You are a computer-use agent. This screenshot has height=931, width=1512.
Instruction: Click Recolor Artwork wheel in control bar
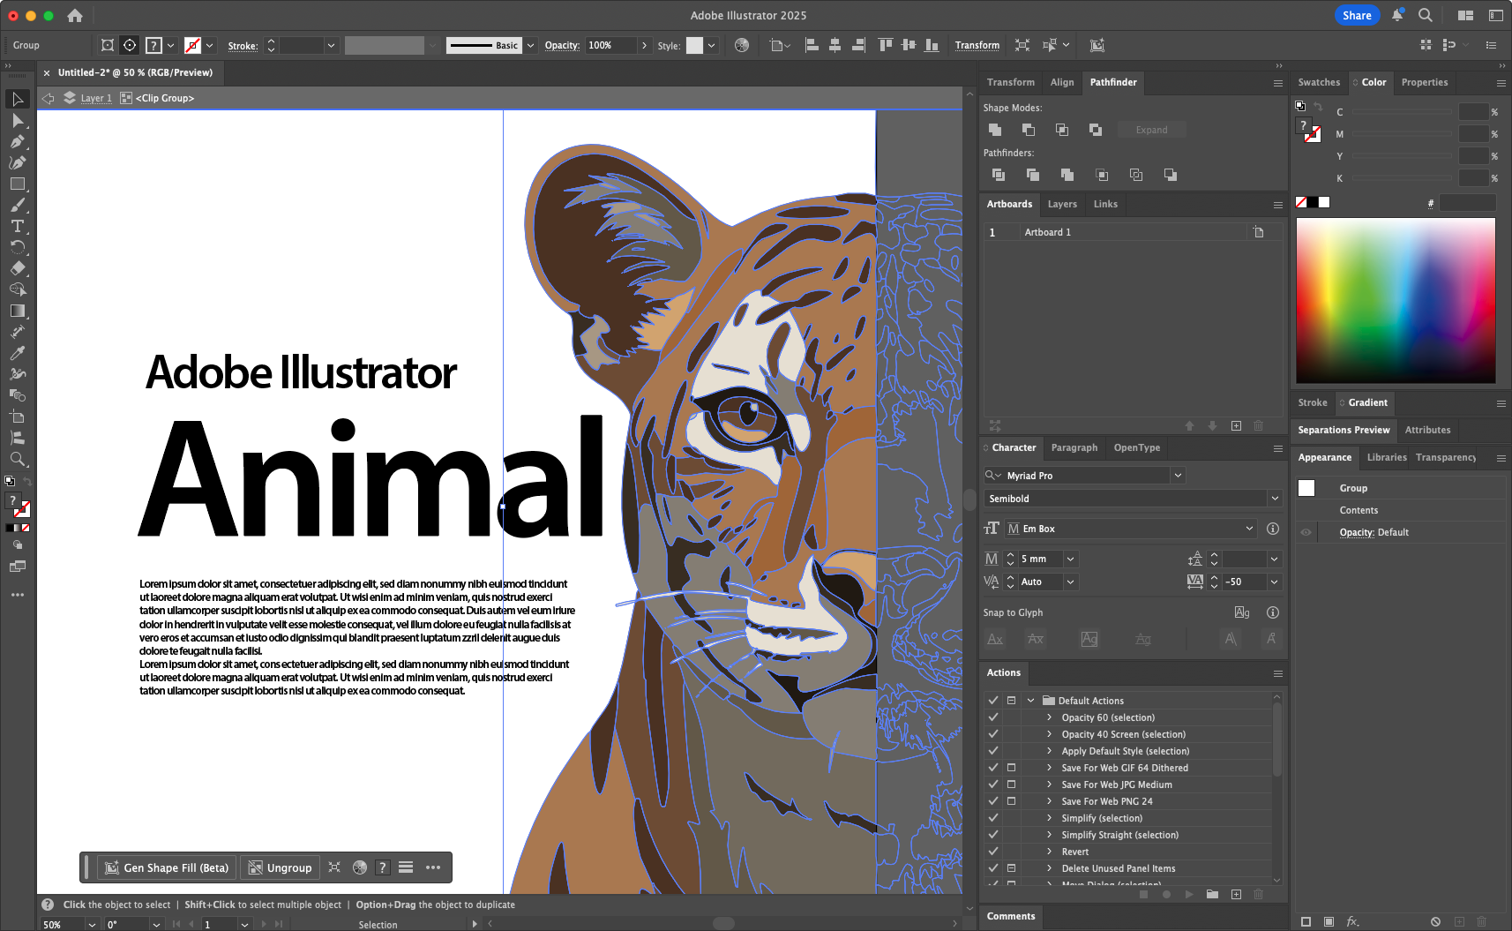coord(742,45)
